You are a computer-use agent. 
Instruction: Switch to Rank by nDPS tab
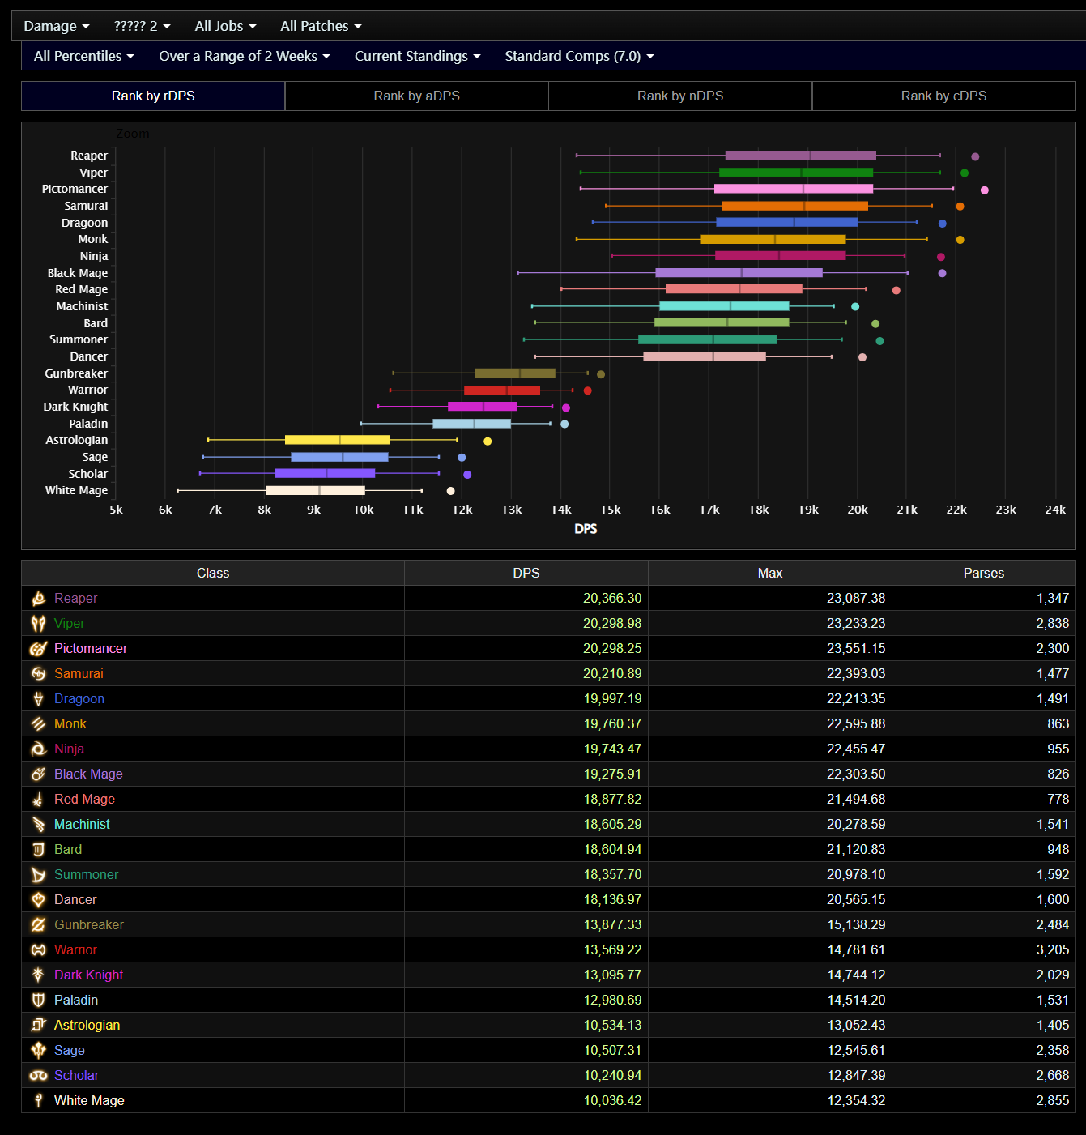point(680,96)
